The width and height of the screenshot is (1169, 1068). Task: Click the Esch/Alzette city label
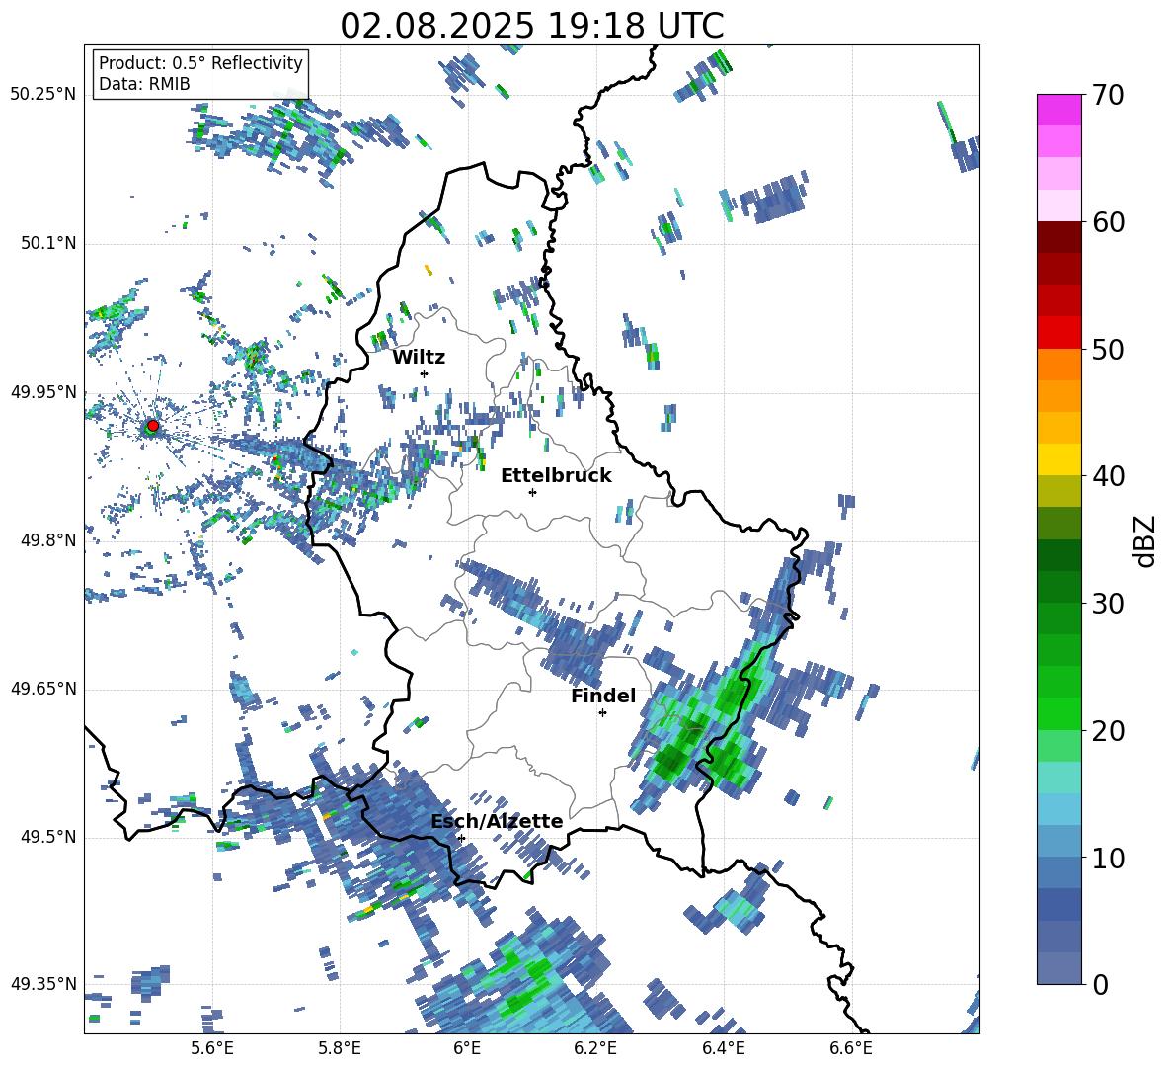(x=497, y=821)
